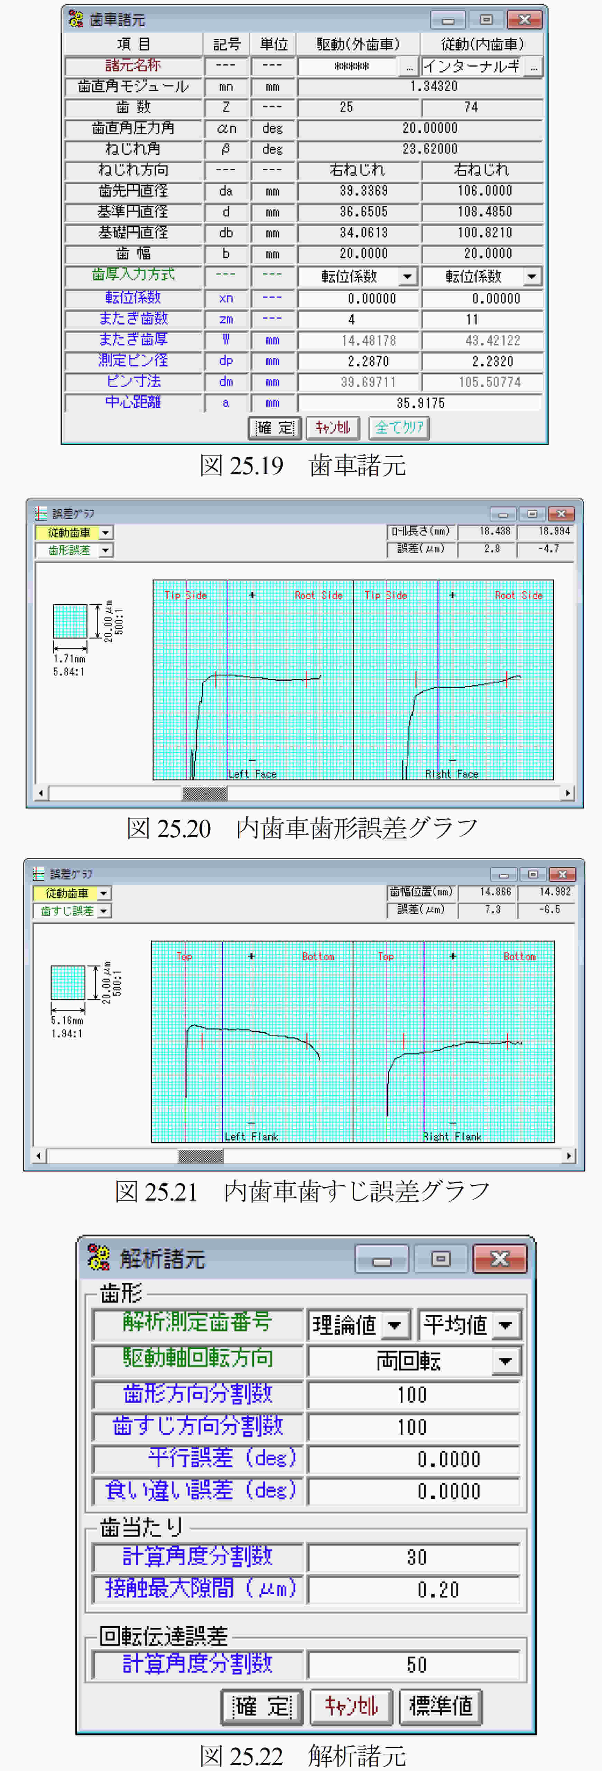602x1771 pixels.
Task: Open 歯形誤差 type dropdown
Action: [x=105, y=550]
